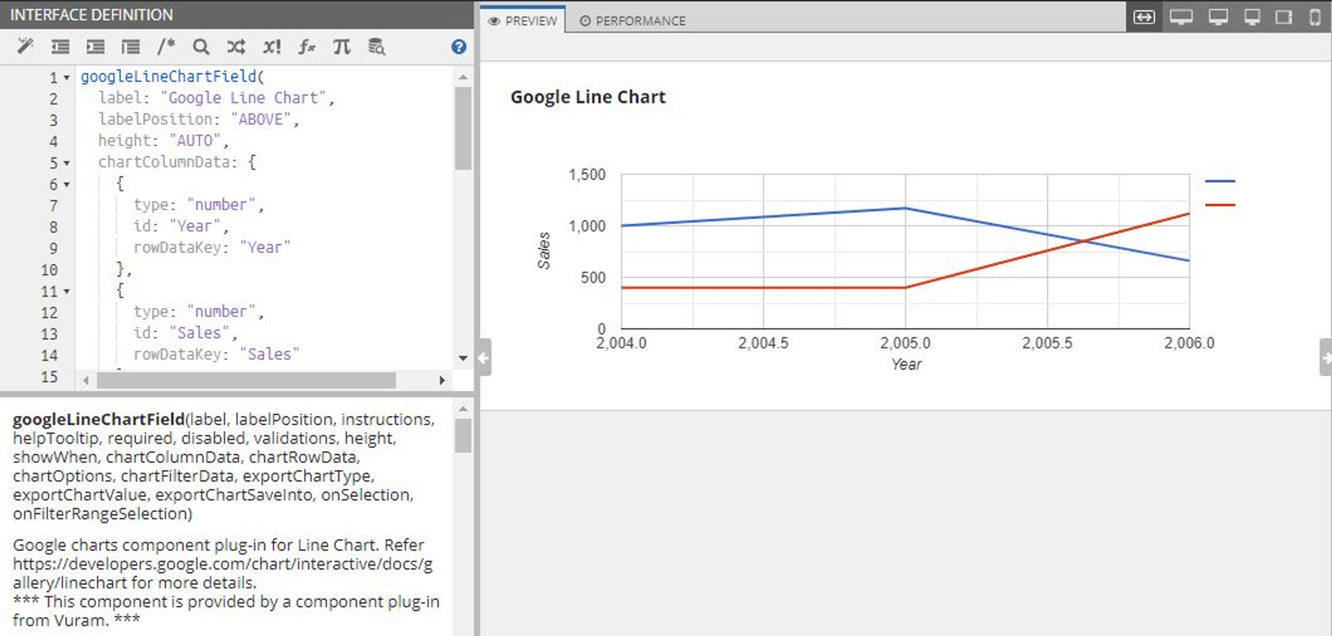The image size is (1332, 636).
Task: Click horizontal scrollbar right arrow
Action: click(x=442, y=381)
